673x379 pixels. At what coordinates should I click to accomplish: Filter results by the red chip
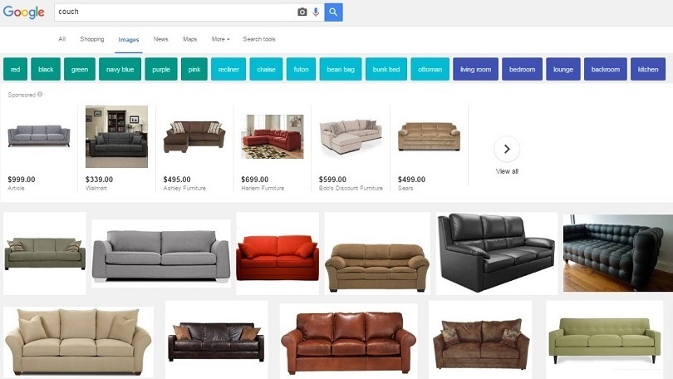[16, 69]
